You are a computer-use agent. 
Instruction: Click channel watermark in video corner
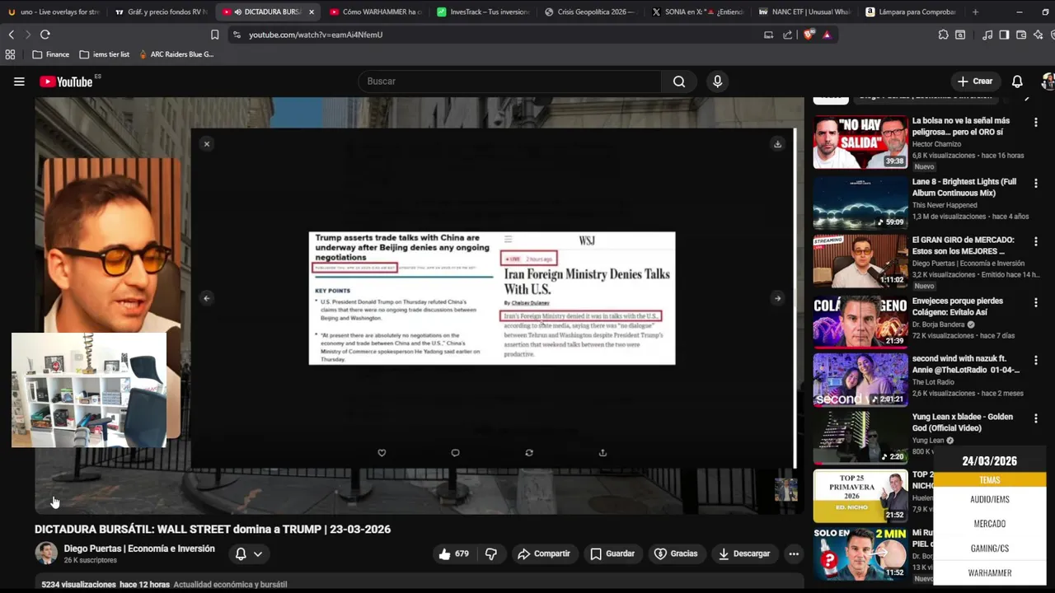[785, 489]
